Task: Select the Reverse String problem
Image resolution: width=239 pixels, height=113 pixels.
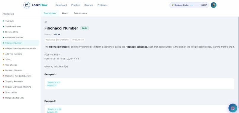Action: click(20, 32)
